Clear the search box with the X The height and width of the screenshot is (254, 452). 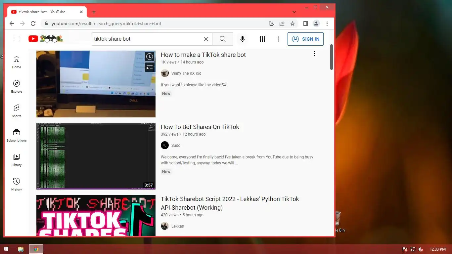pos(206,39)
